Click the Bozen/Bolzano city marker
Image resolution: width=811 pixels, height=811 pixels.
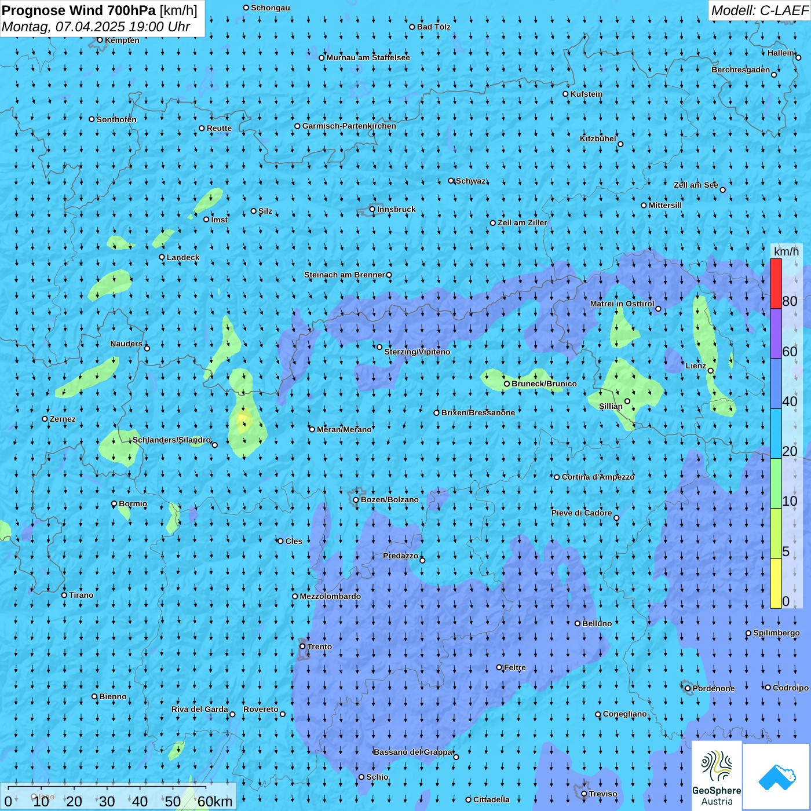pos(356,499)
